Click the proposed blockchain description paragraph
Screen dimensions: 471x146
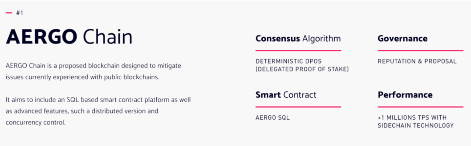93,71
